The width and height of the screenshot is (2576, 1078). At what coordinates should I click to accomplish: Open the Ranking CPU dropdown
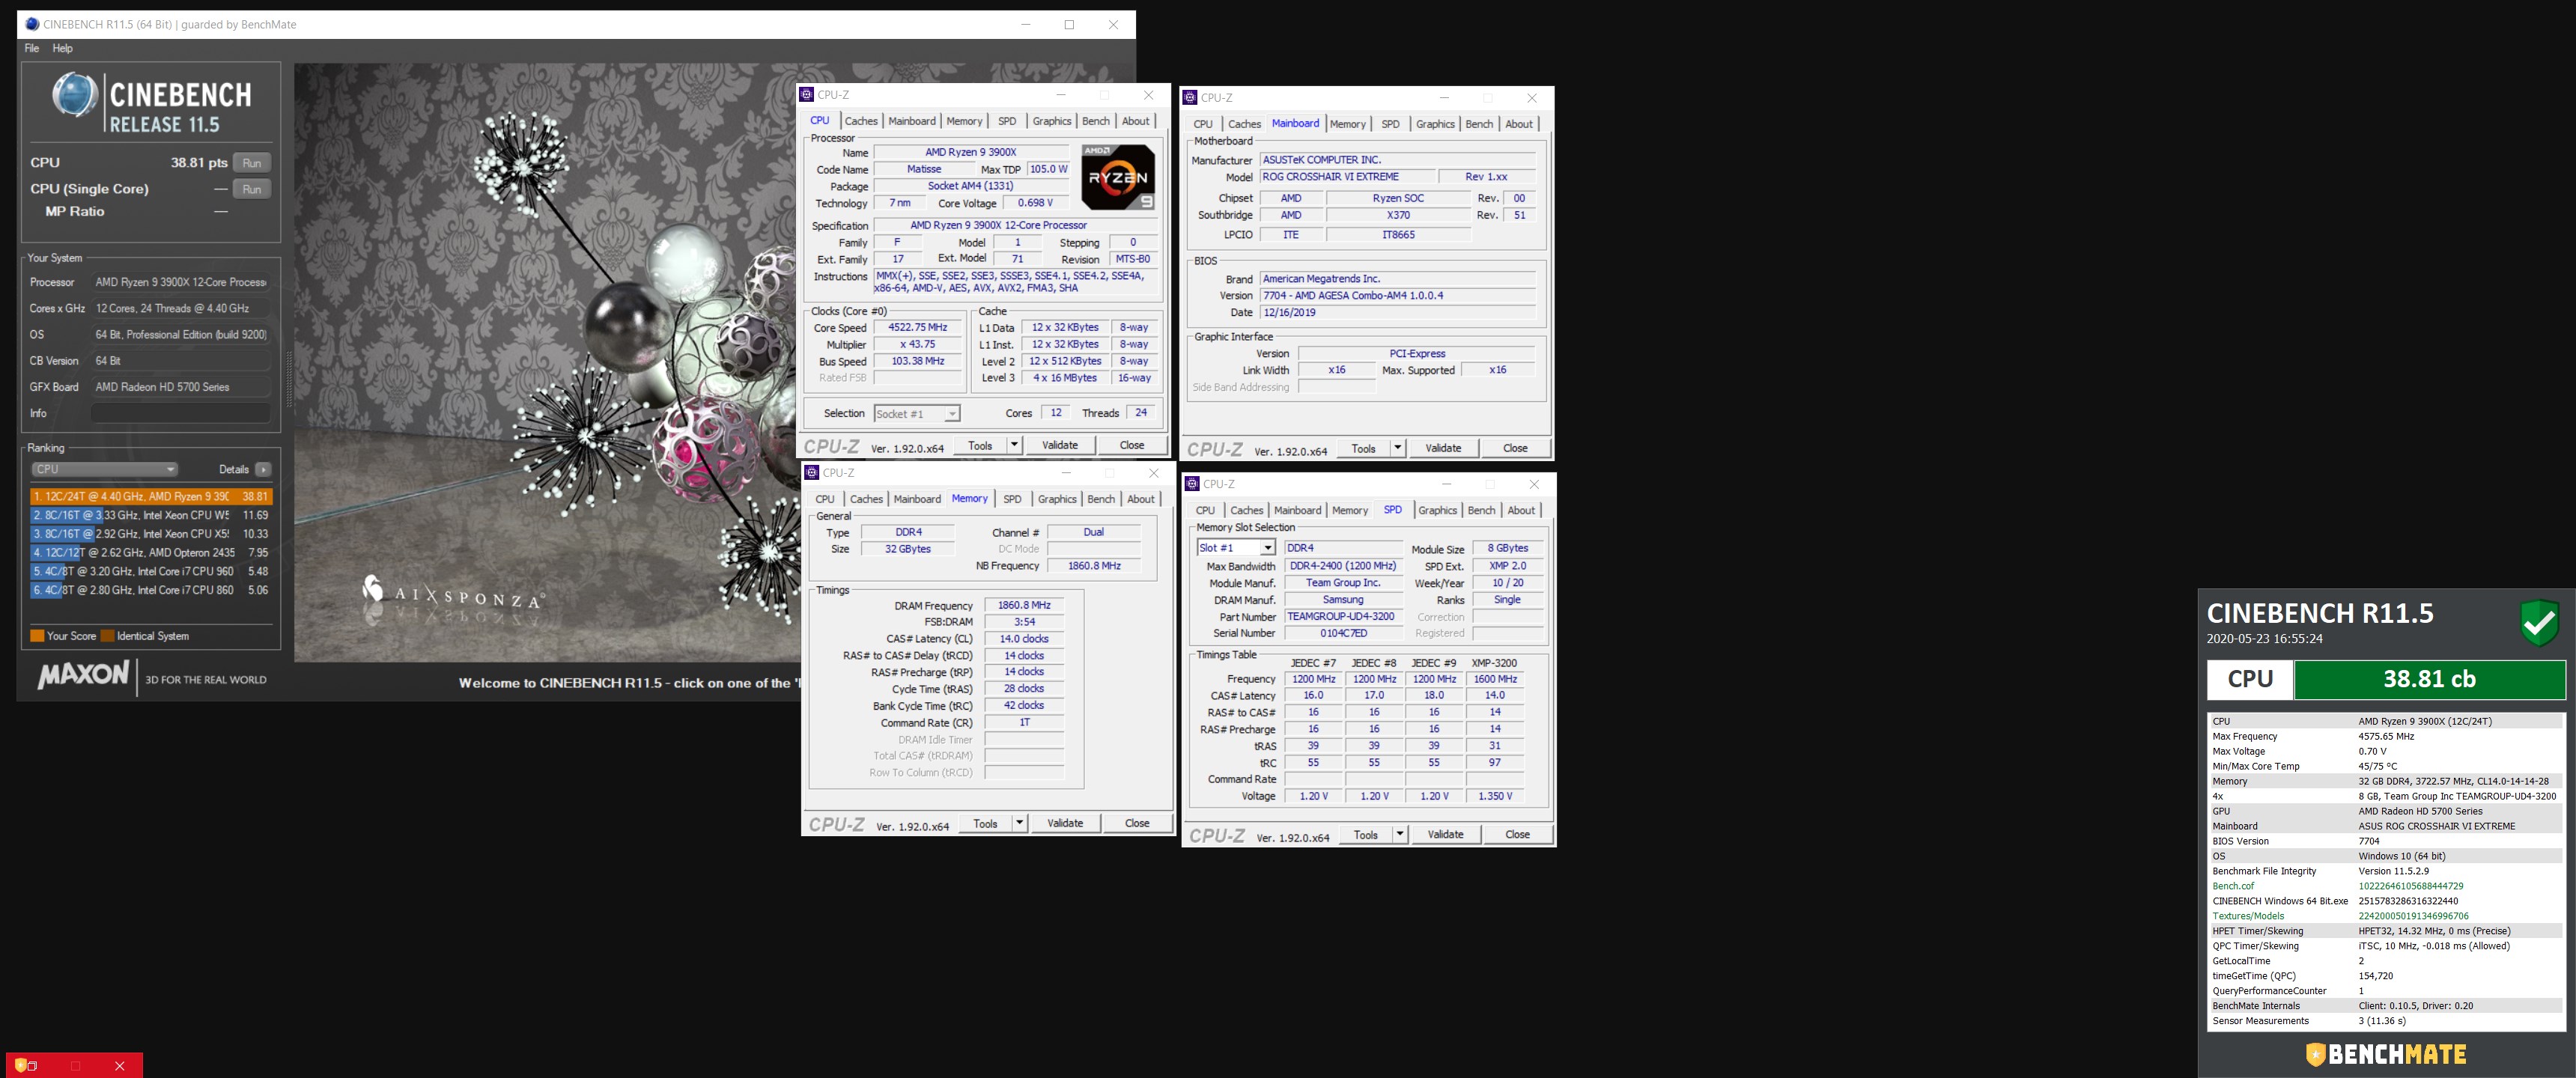pyautogui.click(x=104, y=469)
